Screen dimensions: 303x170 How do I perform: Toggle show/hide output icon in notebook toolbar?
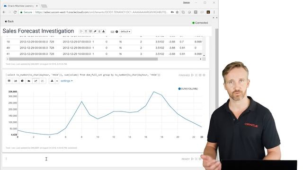[x=90, y=32]
